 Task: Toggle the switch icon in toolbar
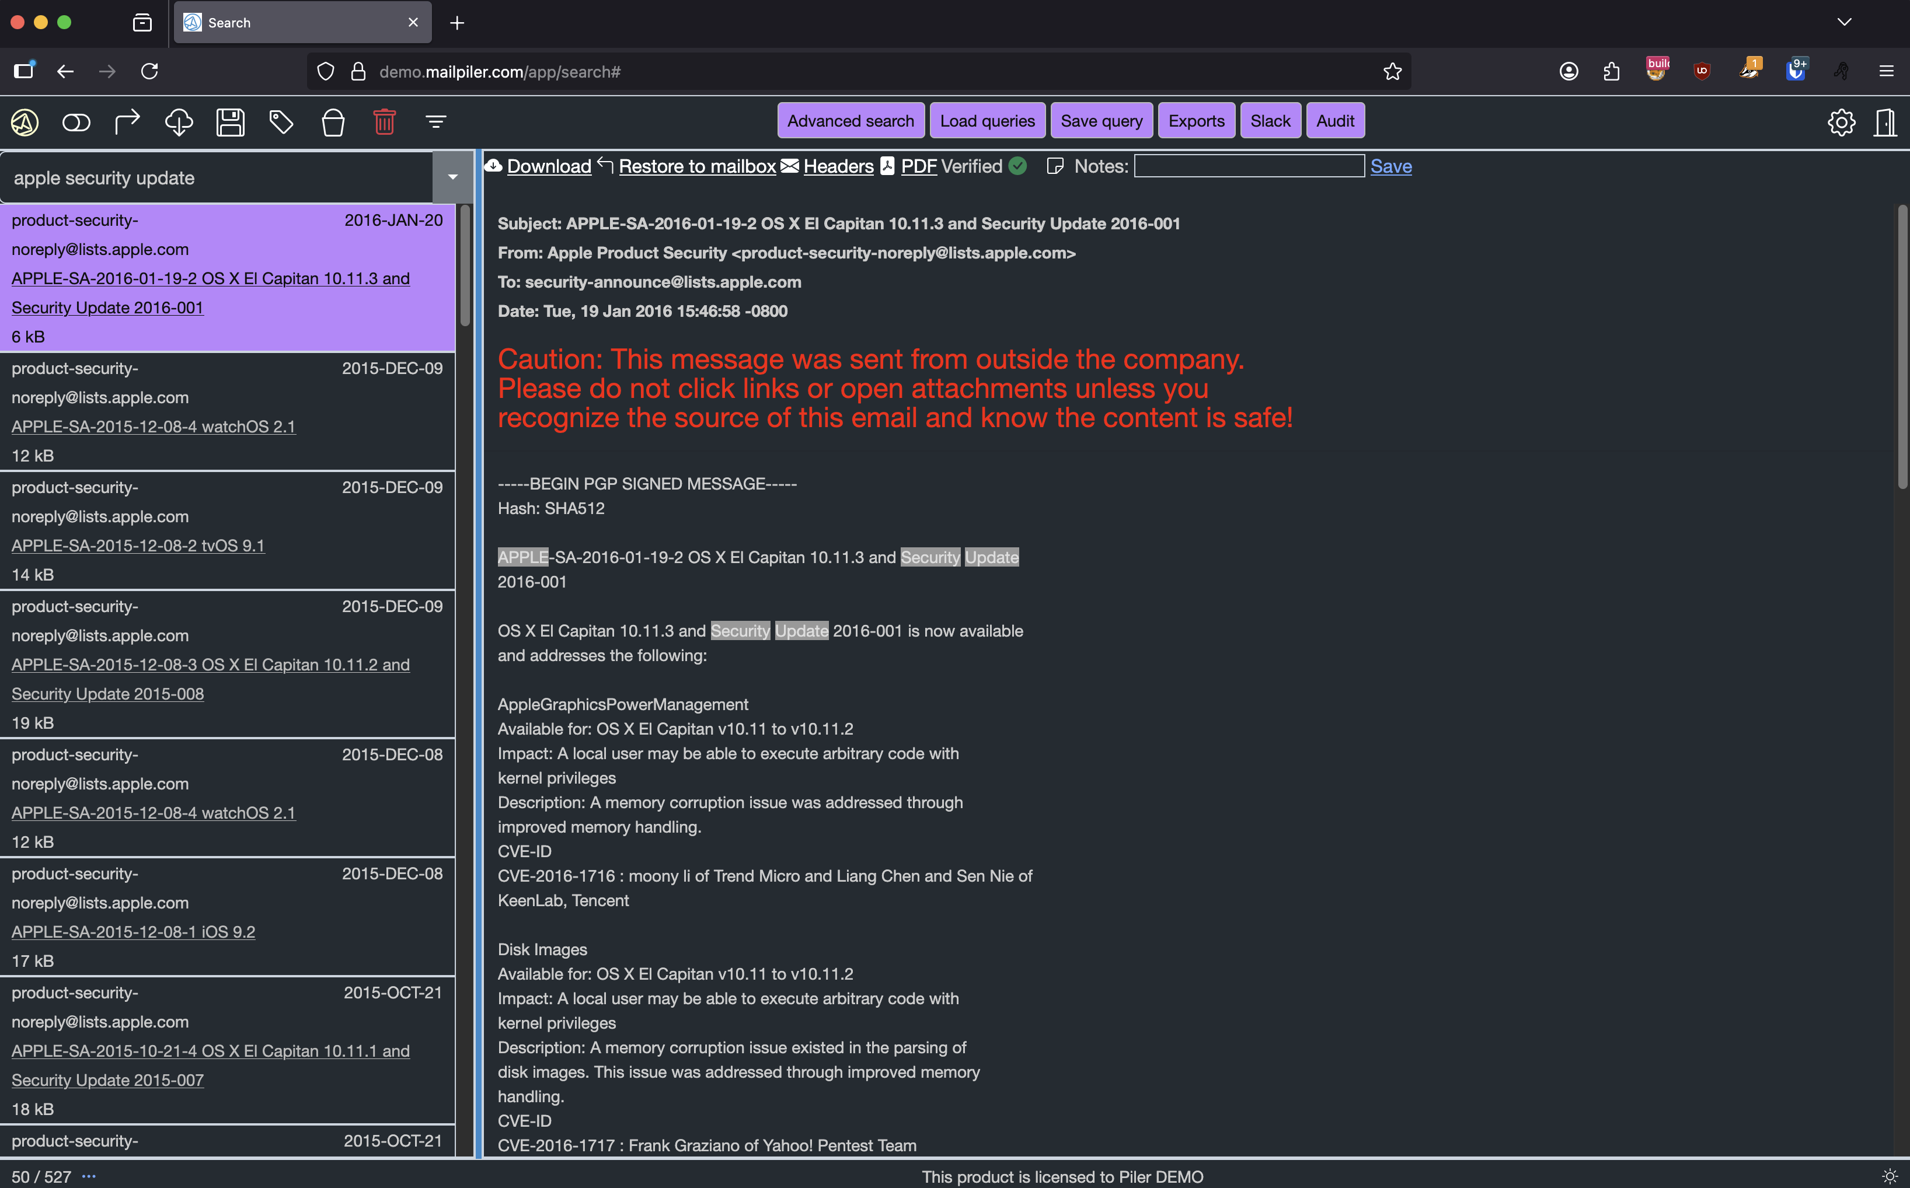pyautogui.click(x=76, y=122)
